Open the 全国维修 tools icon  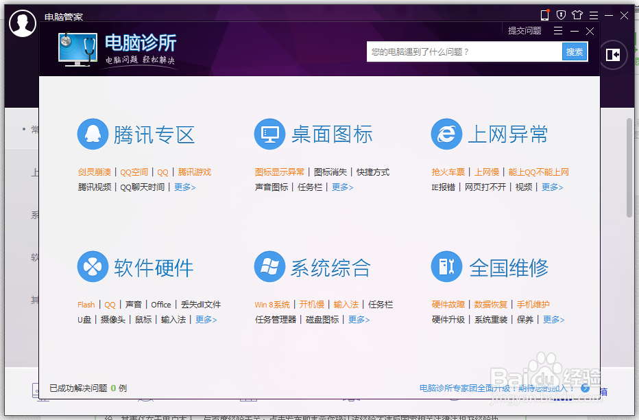[x=446, y=267]
